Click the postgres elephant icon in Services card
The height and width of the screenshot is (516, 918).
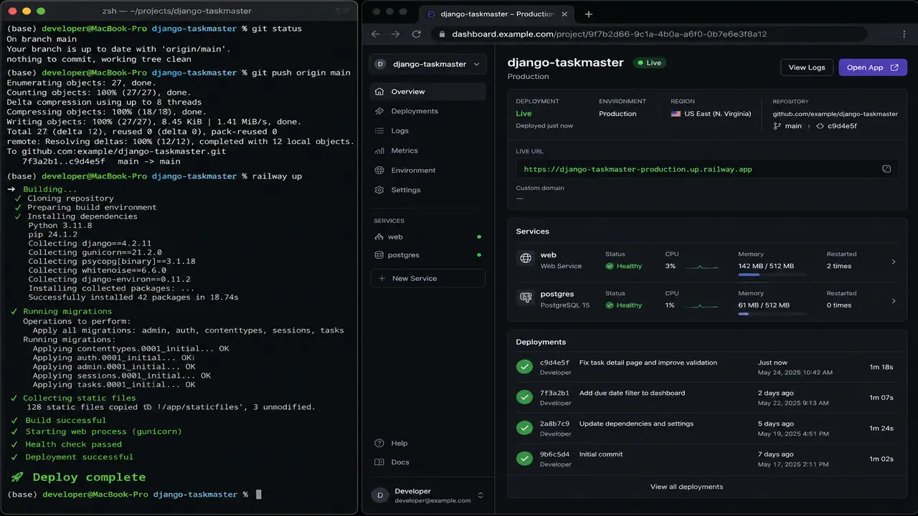pyautogui.click(x=526, y=297)
